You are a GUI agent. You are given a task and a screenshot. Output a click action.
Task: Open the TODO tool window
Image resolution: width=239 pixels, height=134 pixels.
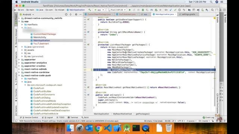point(60,118)
